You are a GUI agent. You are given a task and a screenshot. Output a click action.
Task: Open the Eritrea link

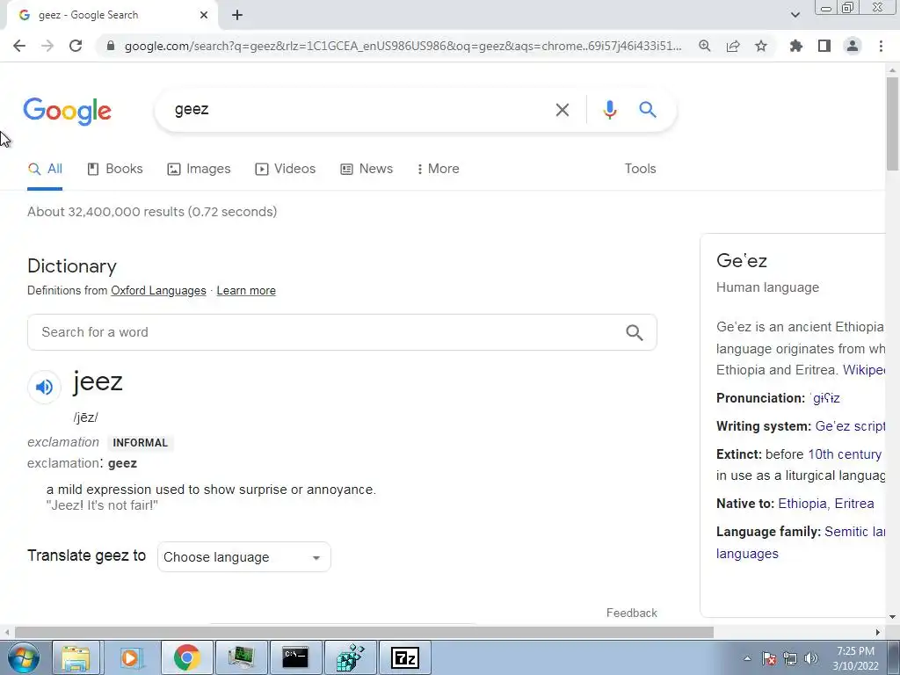tap(854, 504)
